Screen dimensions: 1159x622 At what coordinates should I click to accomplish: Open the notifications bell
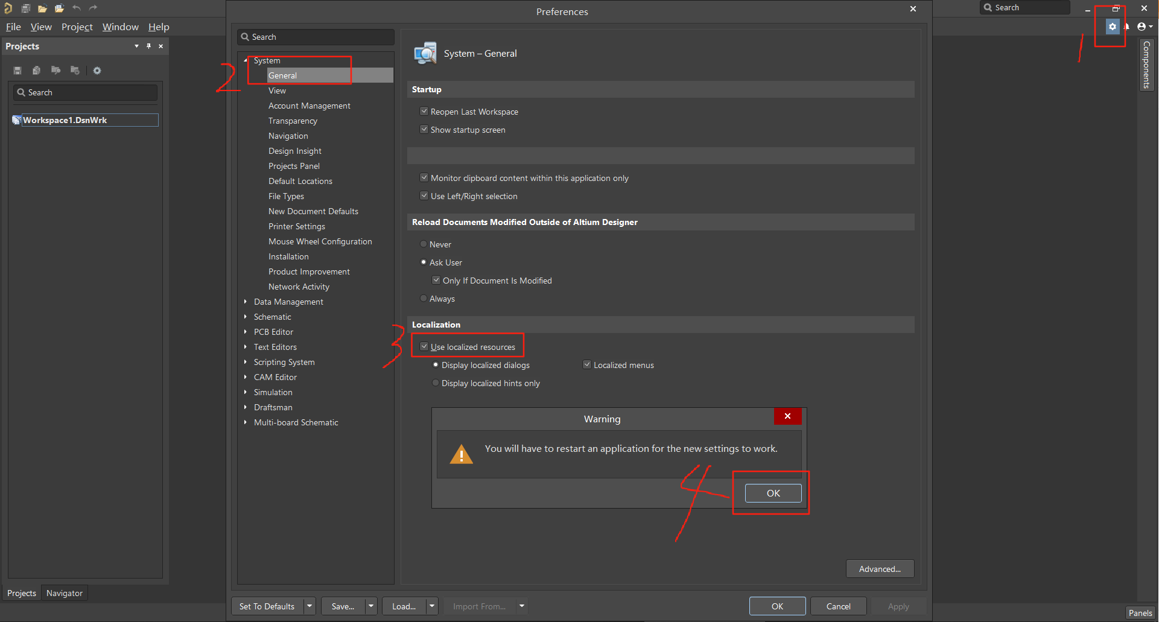(x=1126, y=27)
